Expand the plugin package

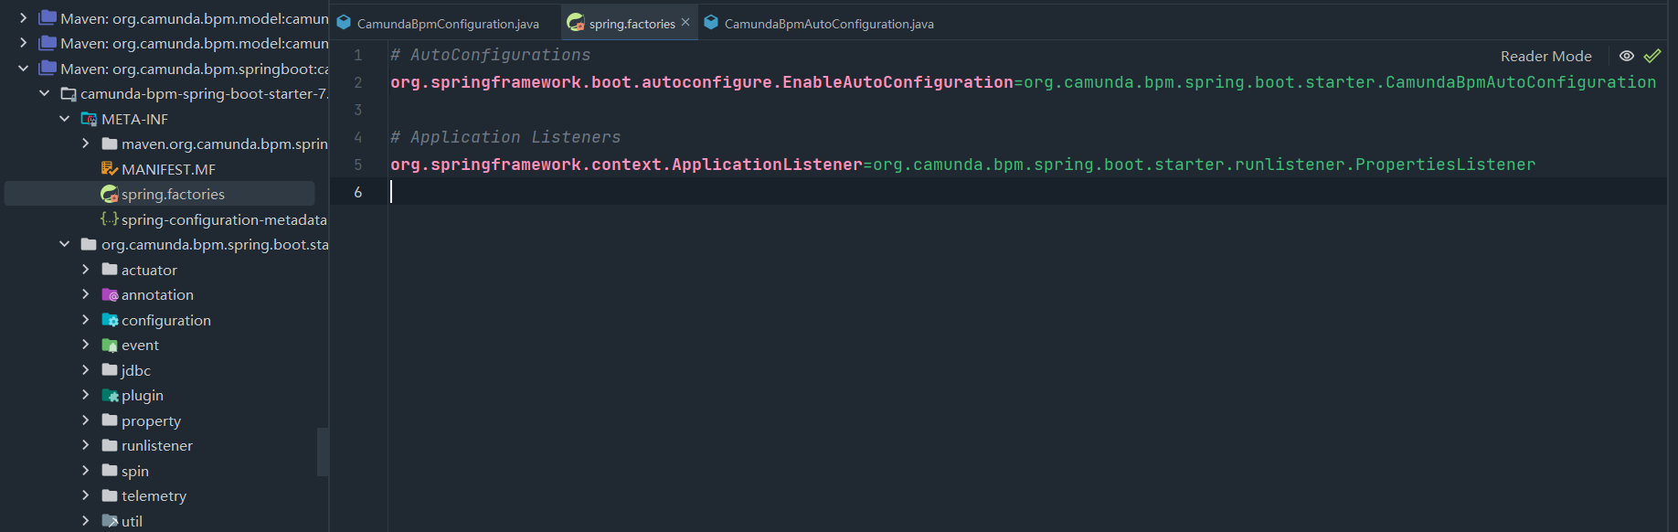85,395
